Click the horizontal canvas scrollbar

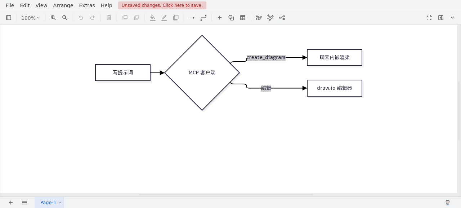226,195
